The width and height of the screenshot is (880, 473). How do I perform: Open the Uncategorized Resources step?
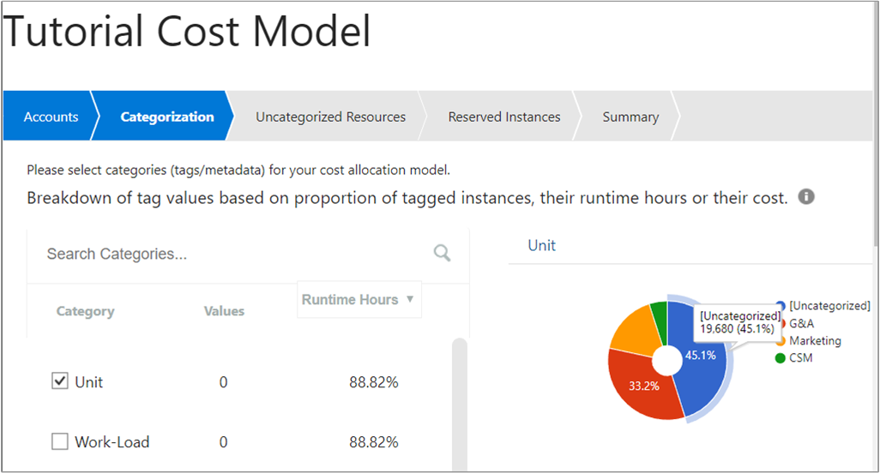(x=330, y=117)
